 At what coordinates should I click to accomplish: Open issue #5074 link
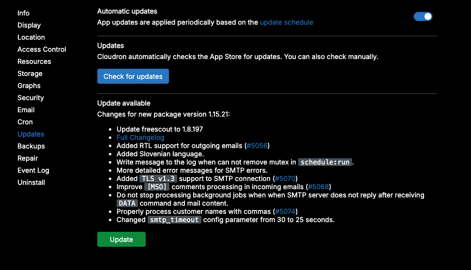coord(285,211)
